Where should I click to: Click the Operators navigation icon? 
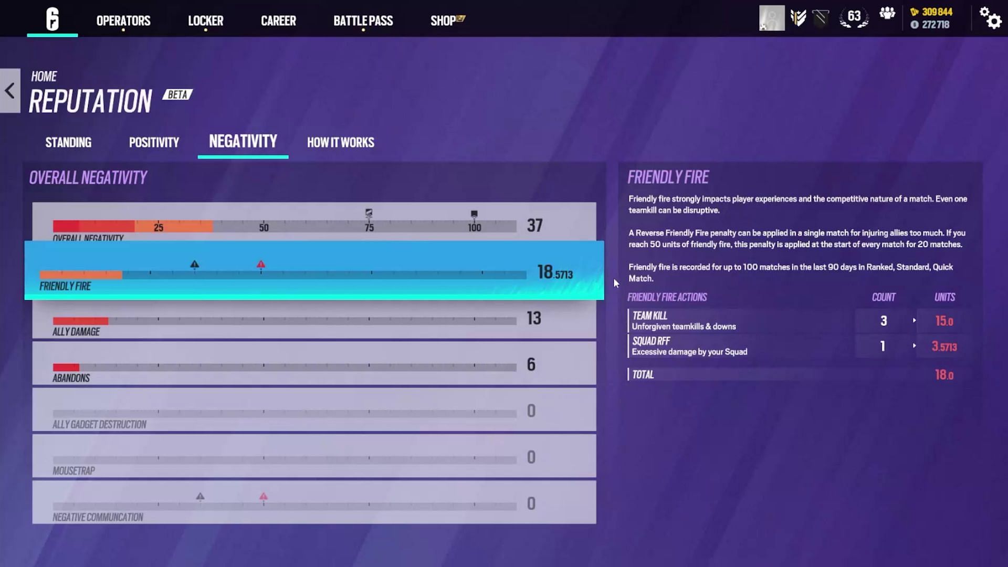coord(122,21)
